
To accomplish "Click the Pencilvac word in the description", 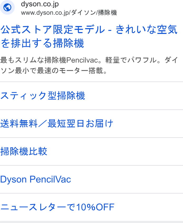I will (x=82, y=60).
